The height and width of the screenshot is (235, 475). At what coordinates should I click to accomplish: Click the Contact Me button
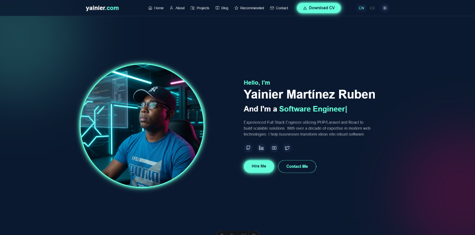[297, 167]
